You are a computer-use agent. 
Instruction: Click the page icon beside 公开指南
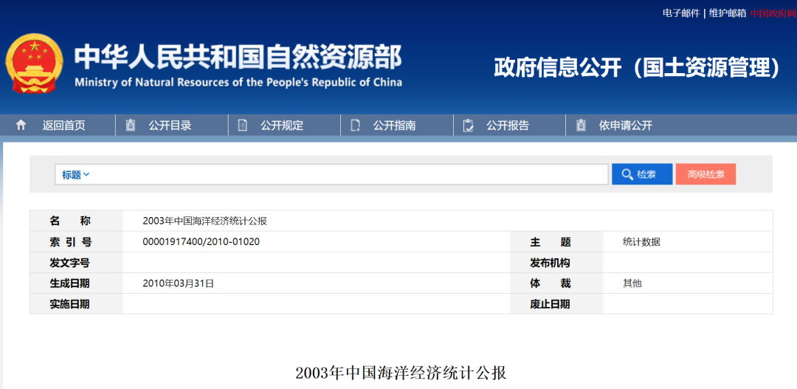pyautogui.click(x=356, y=125)
